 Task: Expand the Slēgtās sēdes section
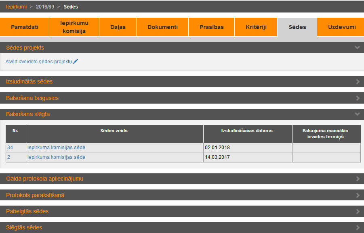click(x=357, y=228)
